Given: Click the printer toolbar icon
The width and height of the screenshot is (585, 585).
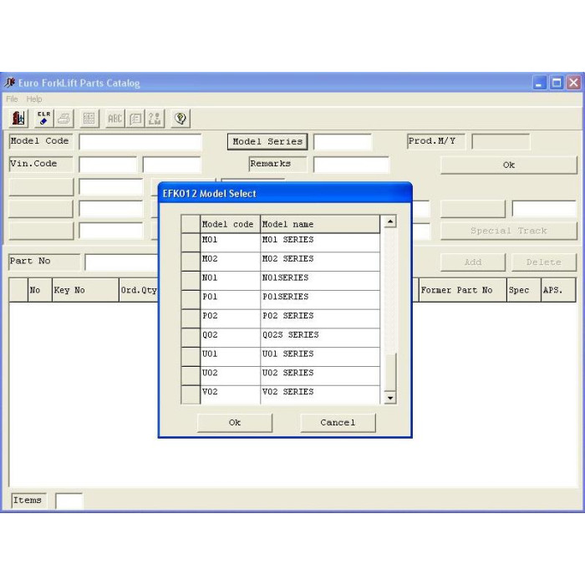Looking at the screenshot, I should tap(64, 119).
